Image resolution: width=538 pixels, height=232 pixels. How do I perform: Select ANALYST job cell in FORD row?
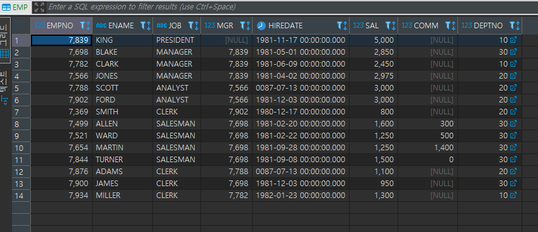pyautogui.click(x=176, y=100)
